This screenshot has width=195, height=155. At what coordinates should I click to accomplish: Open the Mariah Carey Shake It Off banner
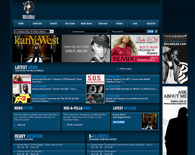(135, 48)
